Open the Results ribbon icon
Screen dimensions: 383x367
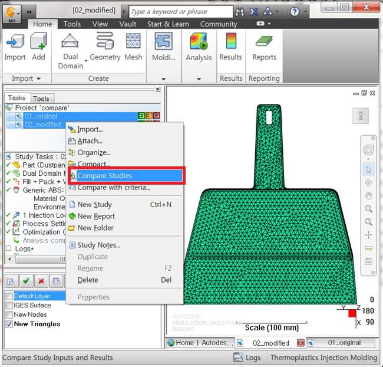point(231,41)
